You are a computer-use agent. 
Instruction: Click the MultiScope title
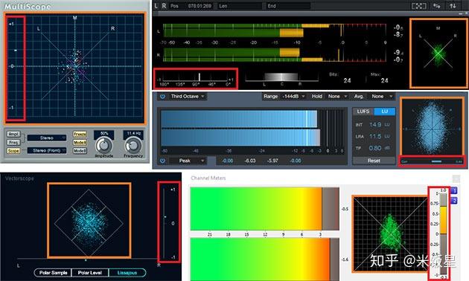tap(28, 6)
